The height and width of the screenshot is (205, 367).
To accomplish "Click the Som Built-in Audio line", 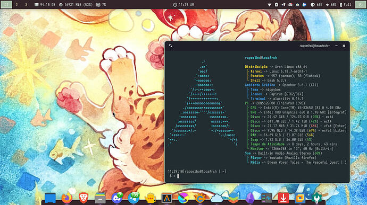I will coord(283,153).
